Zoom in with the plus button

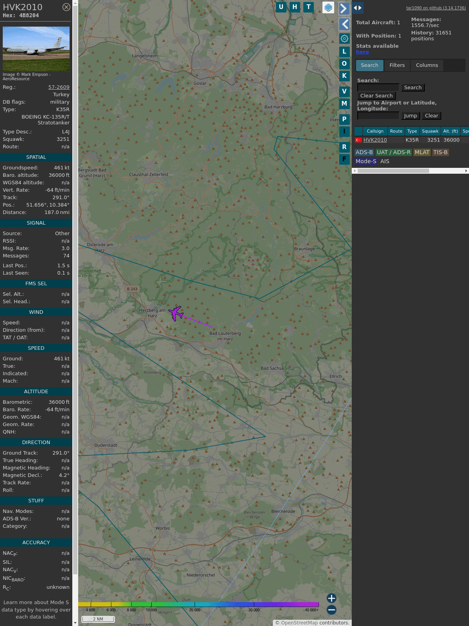(x=331, y=598)
